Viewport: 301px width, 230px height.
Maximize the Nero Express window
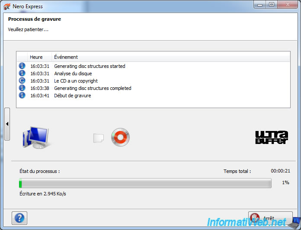[271, 4]
